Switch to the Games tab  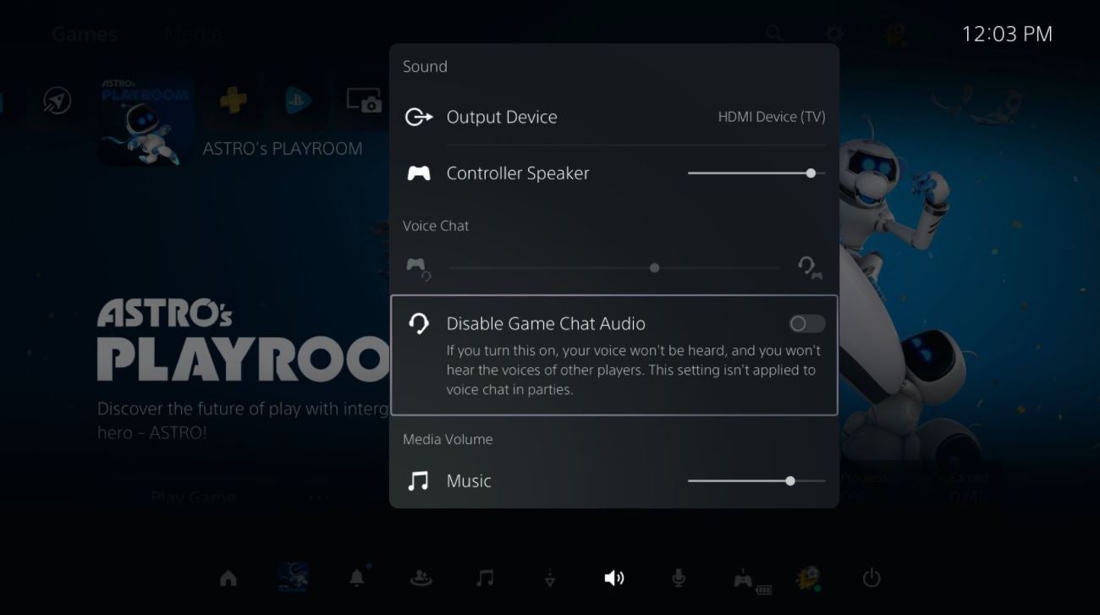coord(85,35)
